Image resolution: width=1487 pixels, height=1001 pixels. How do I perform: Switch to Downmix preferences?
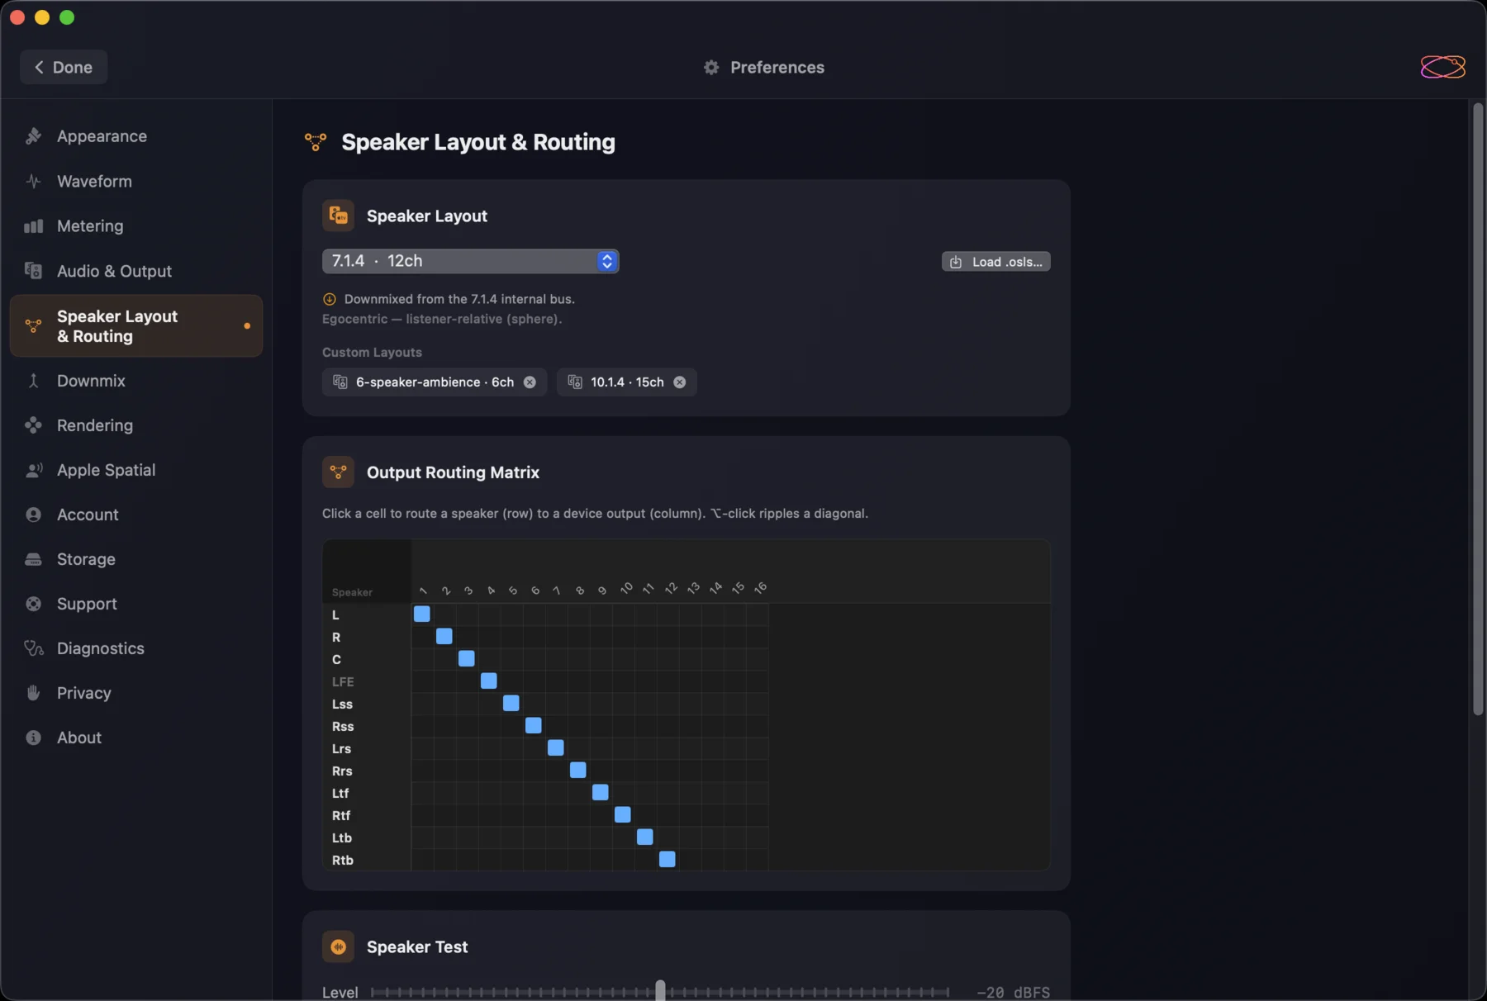coord(136,381)
